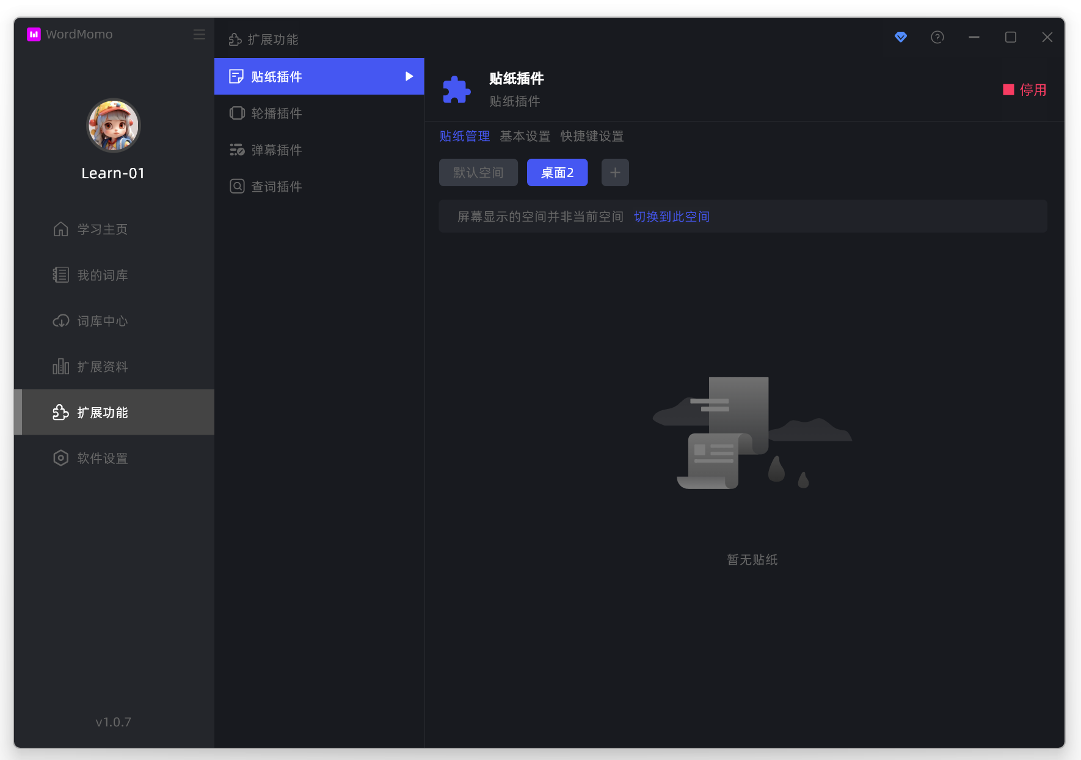1081x760 pixels.
Task: Click the blue diamond VIP icon
Action: 900,37
